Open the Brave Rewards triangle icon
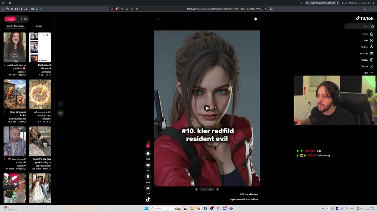This screenshot has width=377, height=212. click(x=112, y=9)
